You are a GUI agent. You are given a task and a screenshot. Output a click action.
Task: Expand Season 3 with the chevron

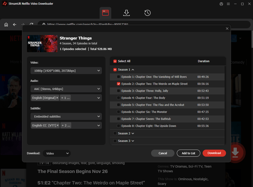[133, 141]
